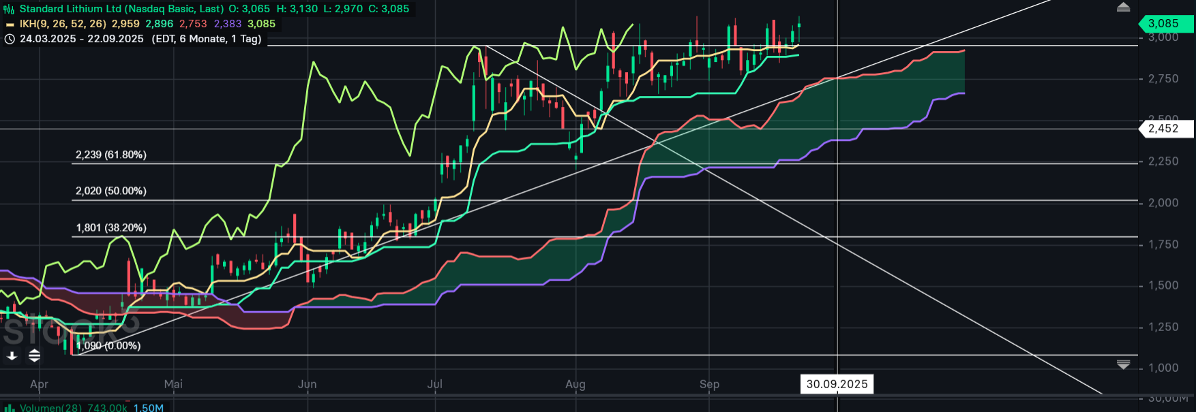Click the clock icon beside date range
Viewport: 1196px width, 412px height.
click(10, 39)
